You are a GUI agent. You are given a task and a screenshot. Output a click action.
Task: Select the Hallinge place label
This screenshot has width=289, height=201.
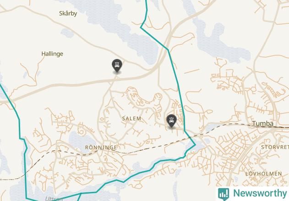52,54
